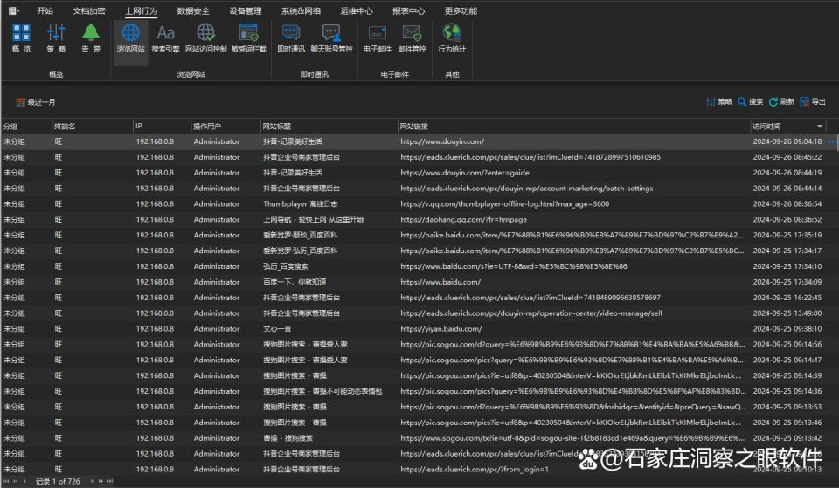Go to next page in record pager
Screen dimensions: 839x488
pos(101,482)
